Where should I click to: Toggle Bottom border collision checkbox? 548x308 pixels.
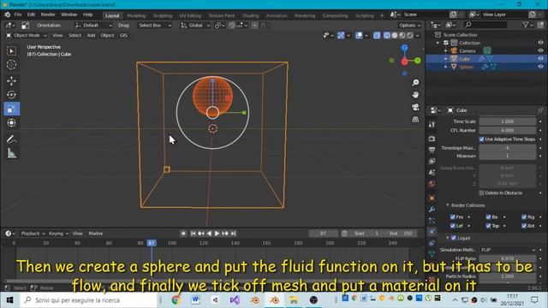click(524, 226)
